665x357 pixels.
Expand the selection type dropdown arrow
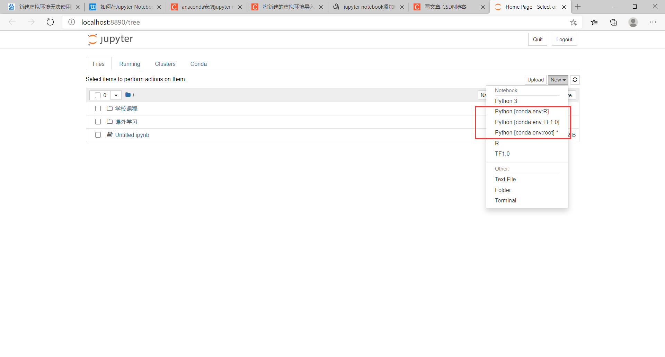pos(116,95)
